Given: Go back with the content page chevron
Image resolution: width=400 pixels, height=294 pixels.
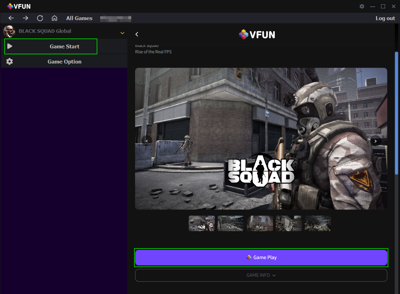Looking at the screenshot, I should (x=137, y=34).
